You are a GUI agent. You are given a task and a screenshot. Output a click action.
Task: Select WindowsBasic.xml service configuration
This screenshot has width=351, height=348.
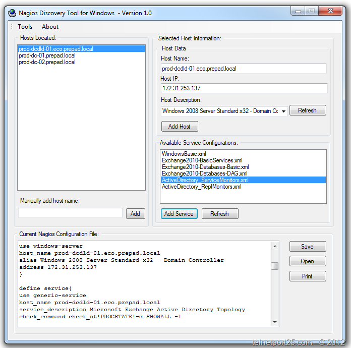tap(243, 154)
